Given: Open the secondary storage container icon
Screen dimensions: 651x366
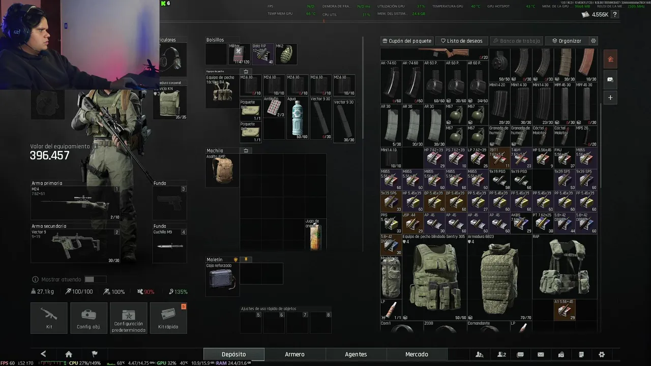Looking at the screenshot, I should (610, 79).
